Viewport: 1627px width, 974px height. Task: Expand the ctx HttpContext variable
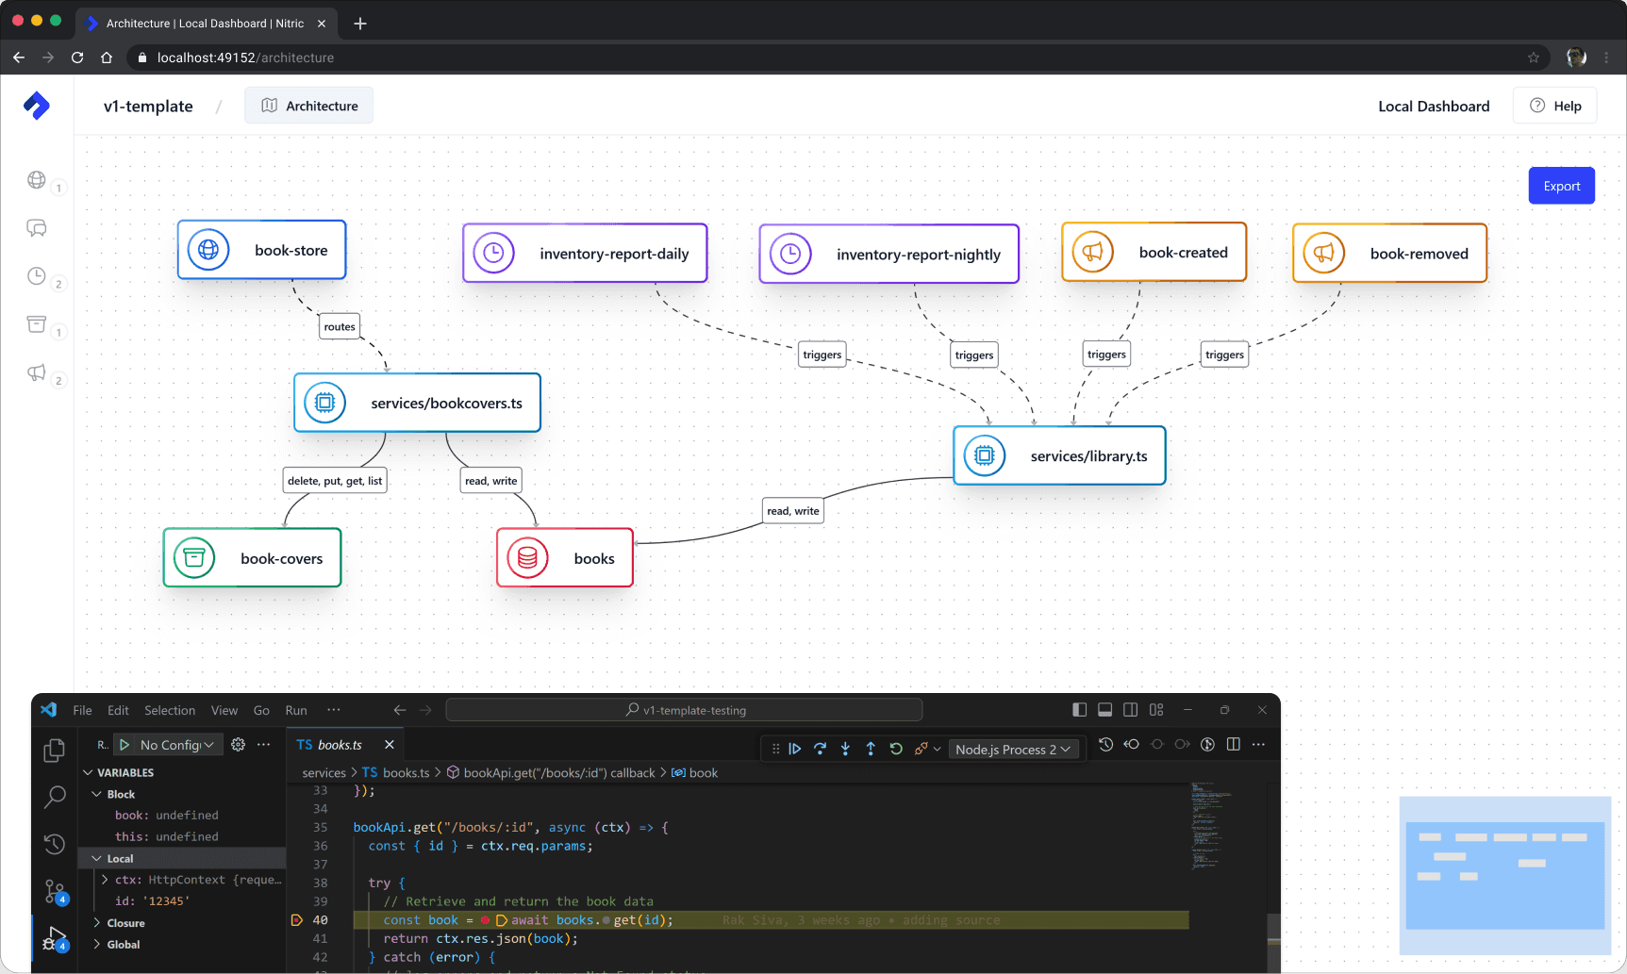(105, 880)
